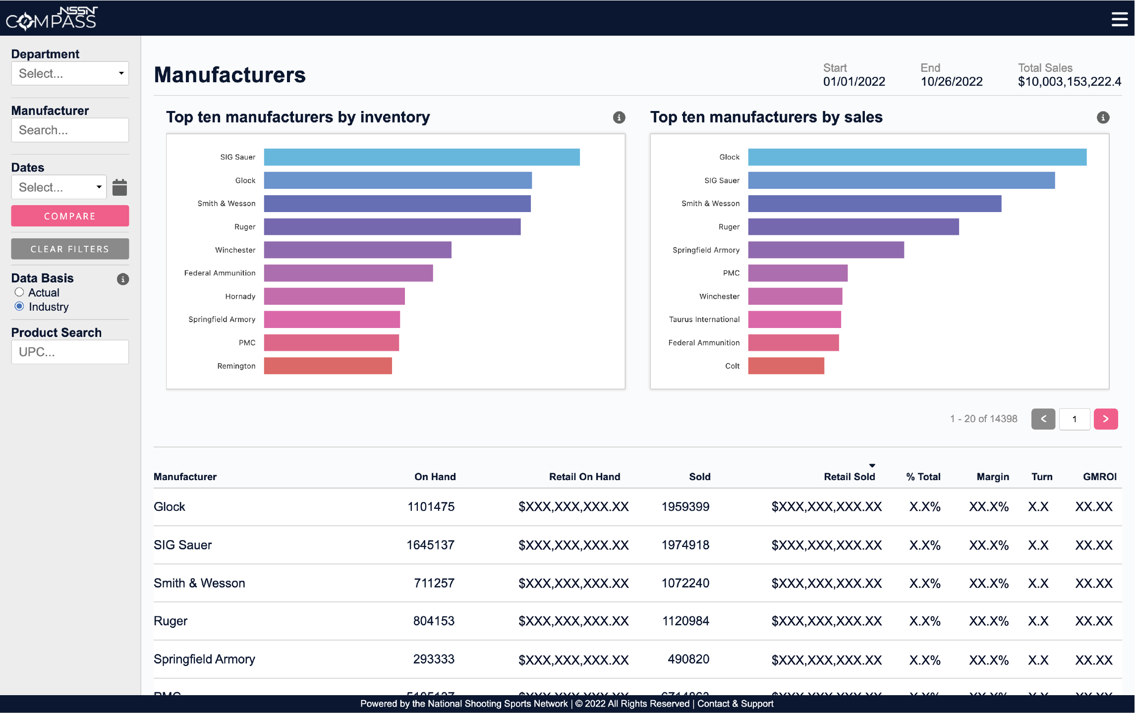Click Glock bar in sales chart
The height and width of the screenshot is (713, 1135).
pos(917,157)
